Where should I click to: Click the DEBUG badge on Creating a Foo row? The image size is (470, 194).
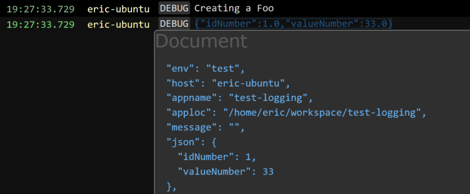click(174, 9)
